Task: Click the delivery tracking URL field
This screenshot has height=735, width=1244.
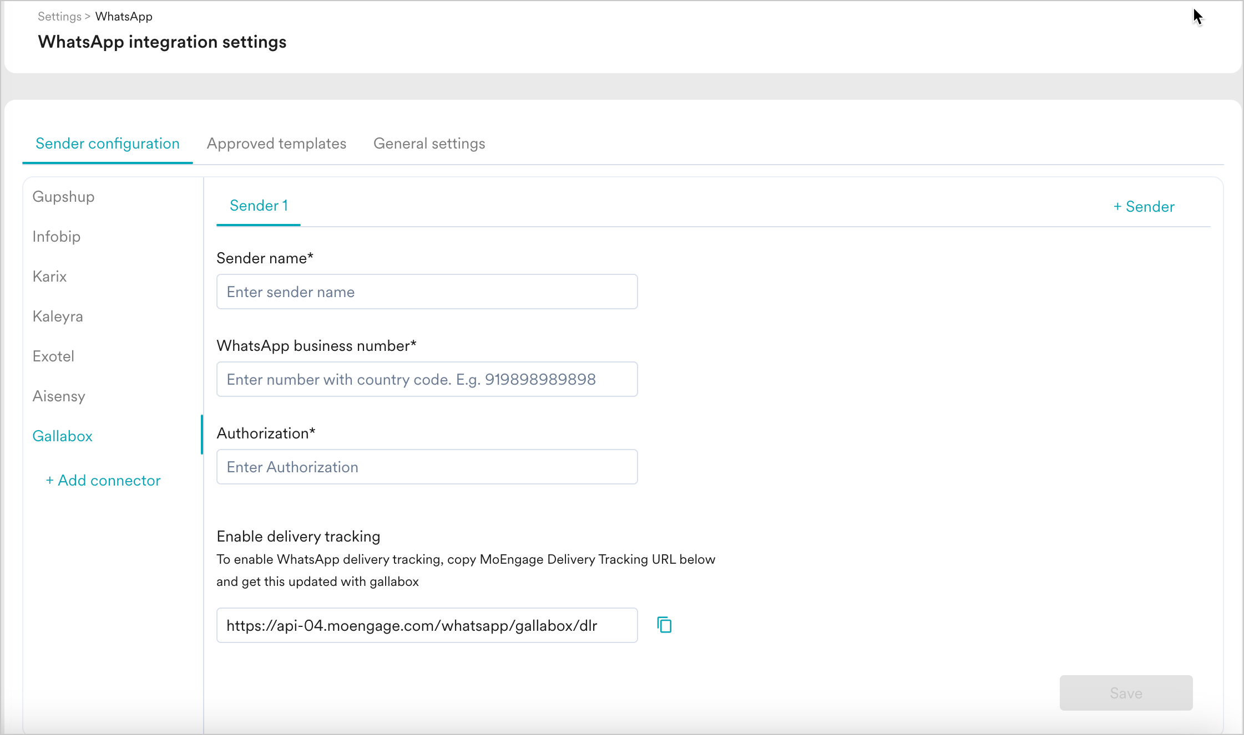Action: pyautogui.click(x=427, y=625)
